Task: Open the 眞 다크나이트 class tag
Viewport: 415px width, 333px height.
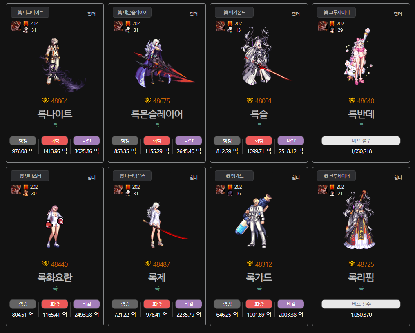Action: pyautogui.click(x=30, y=12)
